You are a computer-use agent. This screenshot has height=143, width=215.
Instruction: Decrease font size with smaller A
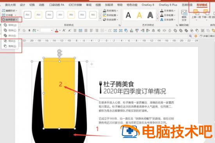pyautogui.click(x=70, y=30)
